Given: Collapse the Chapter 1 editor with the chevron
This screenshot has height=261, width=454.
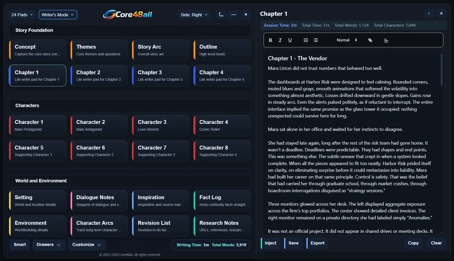Looking at the screenshot, I should pos(429,13).
